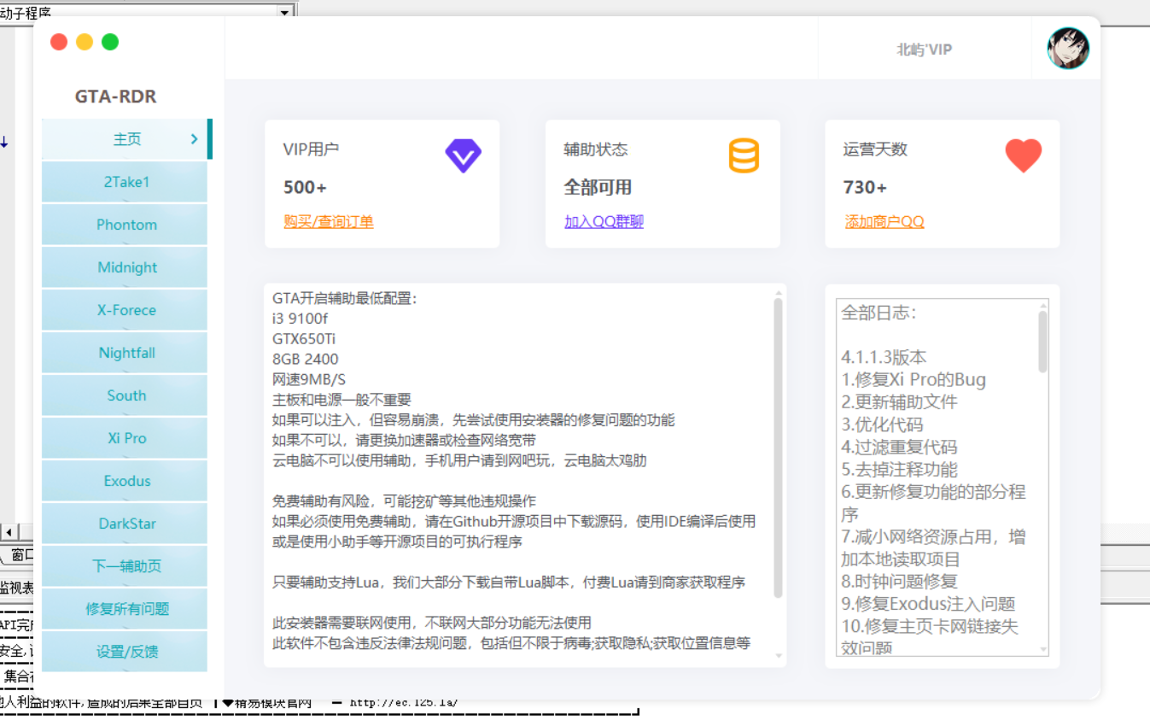Select 2Take1 in the sidebar

(125, 182)
